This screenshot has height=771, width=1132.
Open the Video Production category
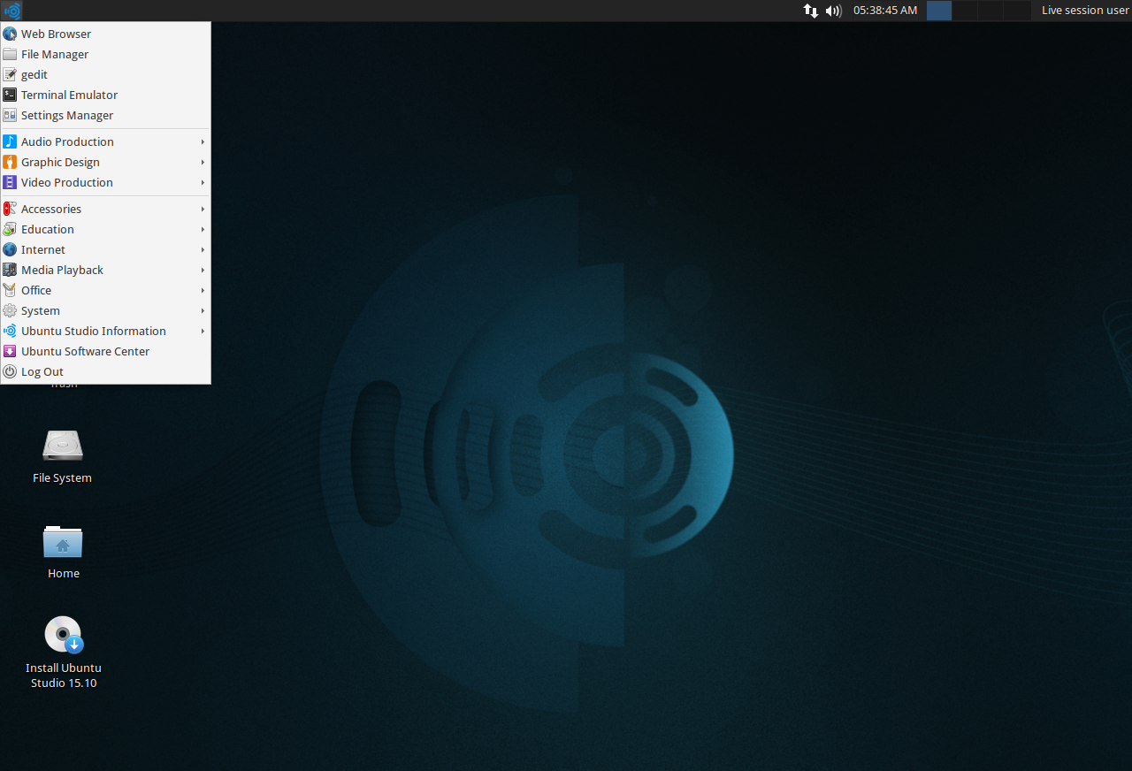[65, 182]
